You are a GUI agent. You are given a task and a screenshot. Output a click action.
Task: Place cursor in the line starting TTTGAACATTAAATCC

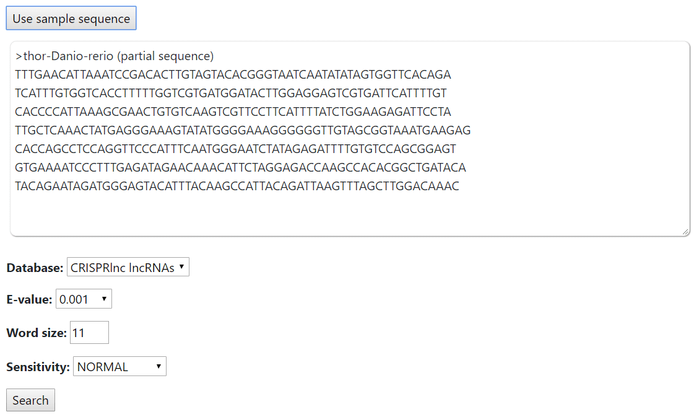(x=233, y=74)
